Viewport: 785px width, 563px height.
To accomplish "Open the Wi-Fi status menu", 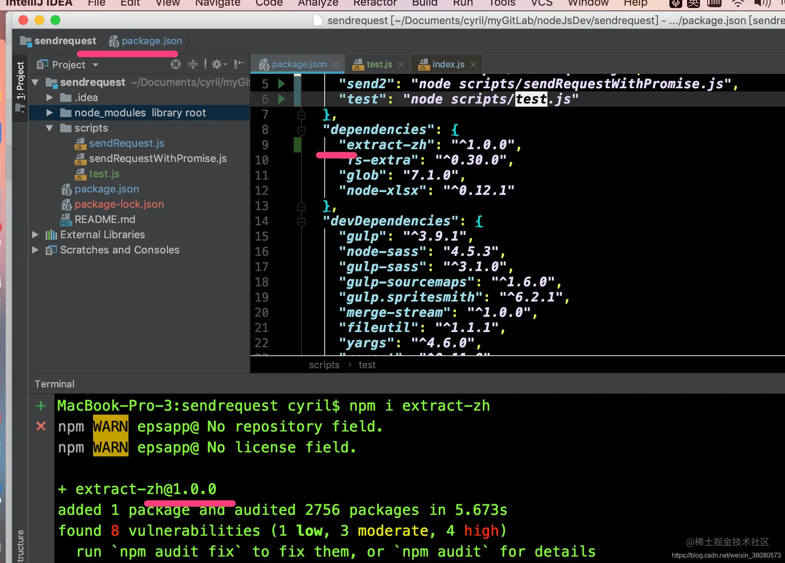I will pos(738,3).
